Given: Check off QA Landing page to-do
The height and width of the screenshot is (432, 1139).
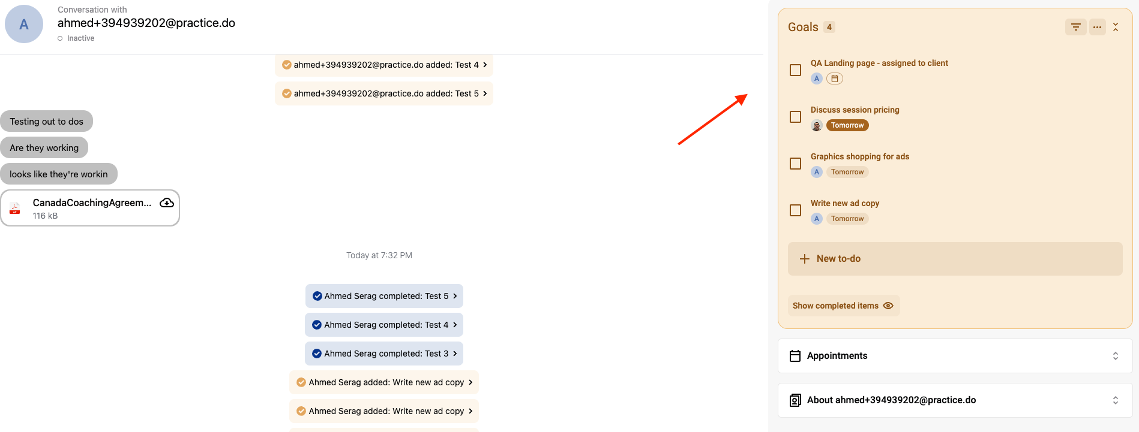Looking at the screenshot, I should (796, 70).
